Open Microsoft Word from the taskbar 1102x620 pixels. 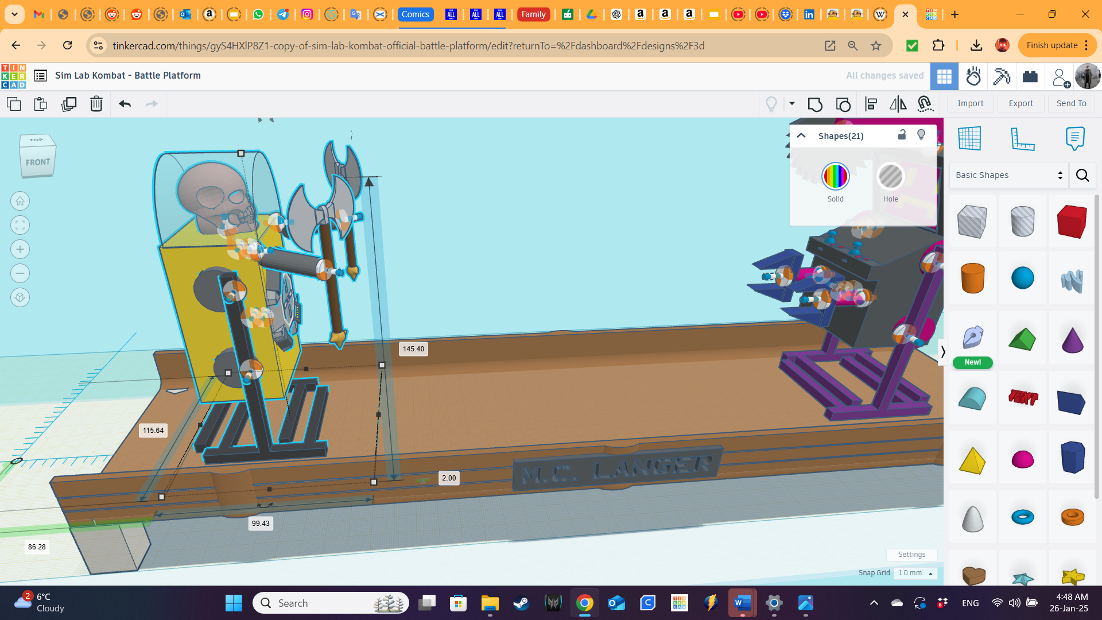(741, 603)
